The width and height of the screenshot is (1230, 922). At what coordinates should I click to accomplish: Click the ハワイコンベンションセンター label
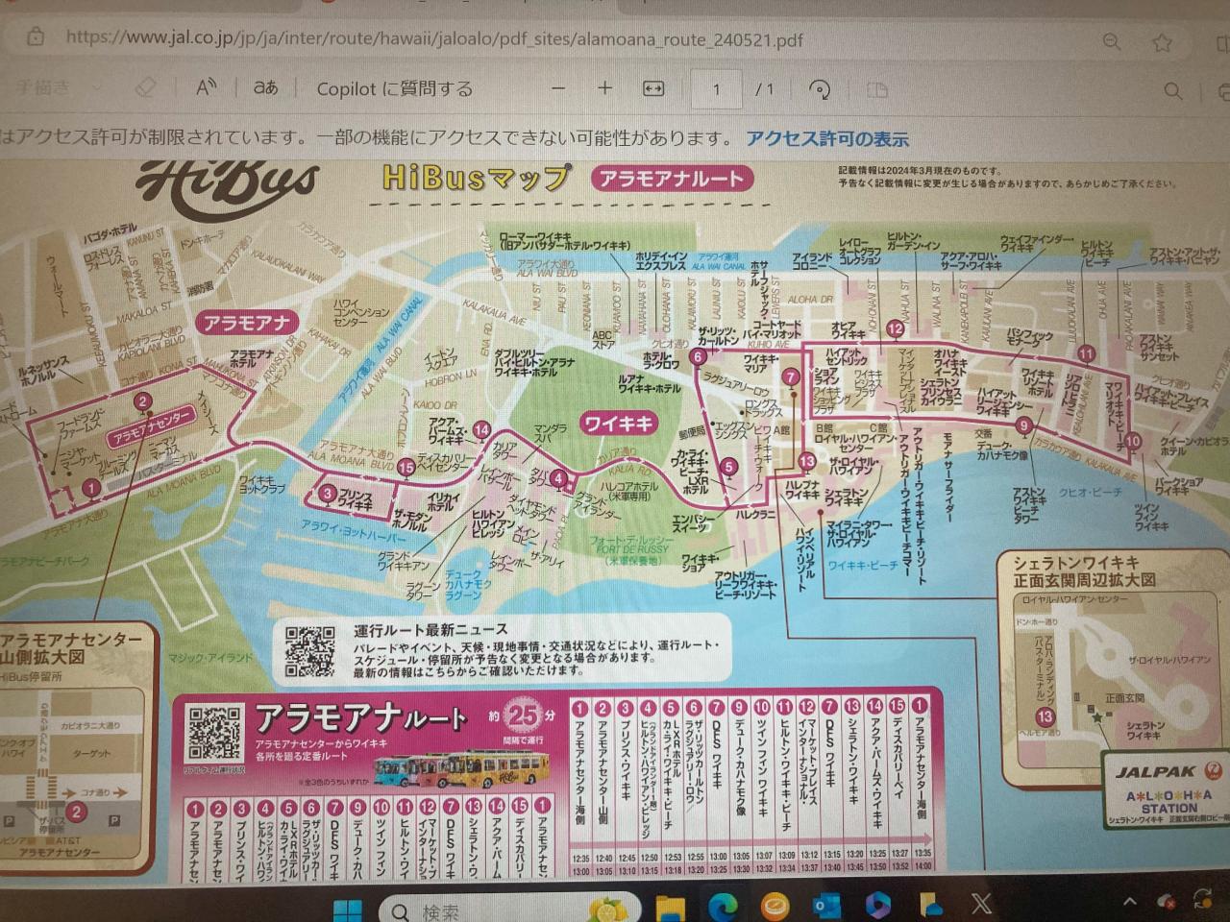361,312
